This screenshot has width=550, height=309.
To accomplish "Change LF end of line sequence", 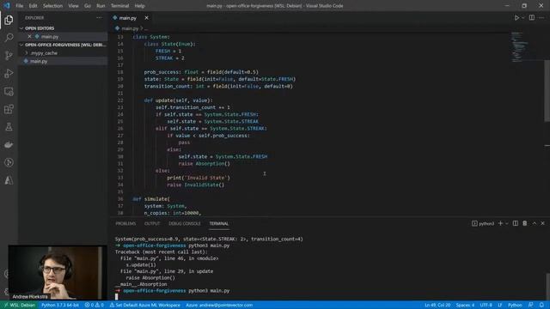I will (x=500, y=305).
